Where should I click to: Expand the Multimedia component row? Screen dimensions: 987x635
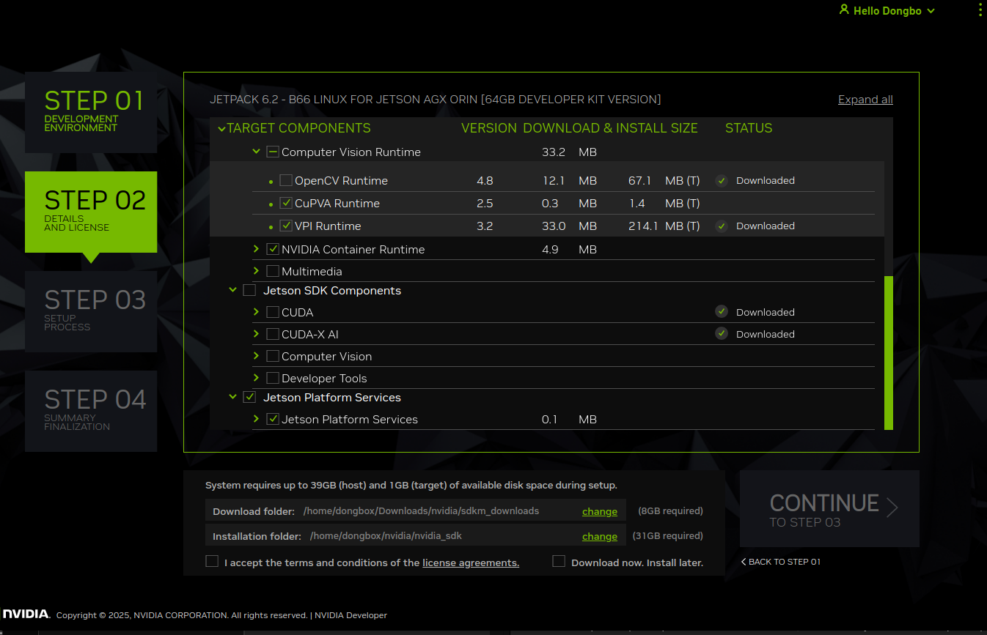point(256,271)
